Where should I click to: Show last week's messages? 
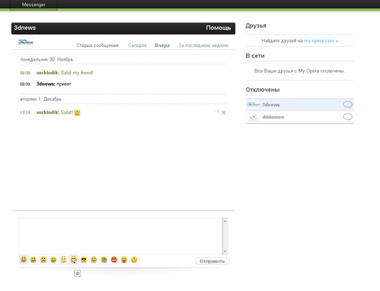coord(204,46)
